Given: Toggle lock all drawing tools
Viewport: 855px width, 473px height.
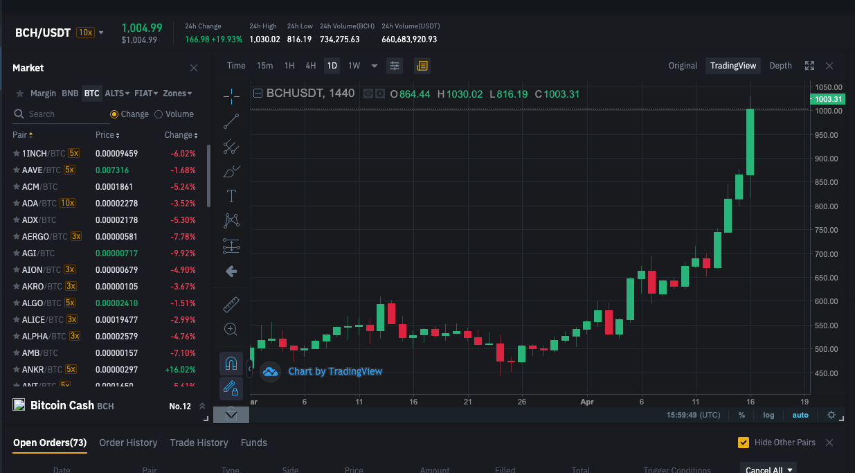Looking at the screenshot, I should (x=231, y=389).
